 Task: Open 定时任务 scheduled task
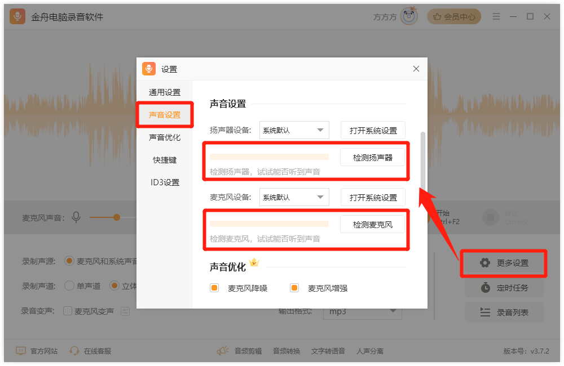coord(504,288)
